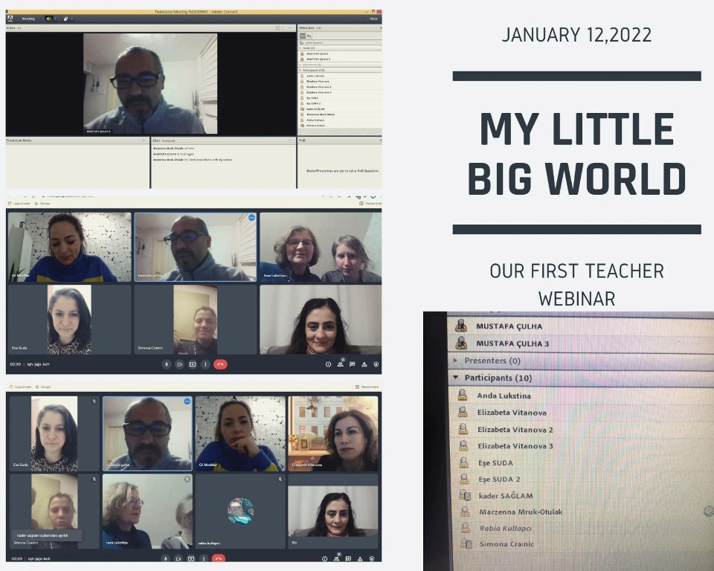
Task: Toggle microphone in bottom Google Meet call
Action: 166,558
